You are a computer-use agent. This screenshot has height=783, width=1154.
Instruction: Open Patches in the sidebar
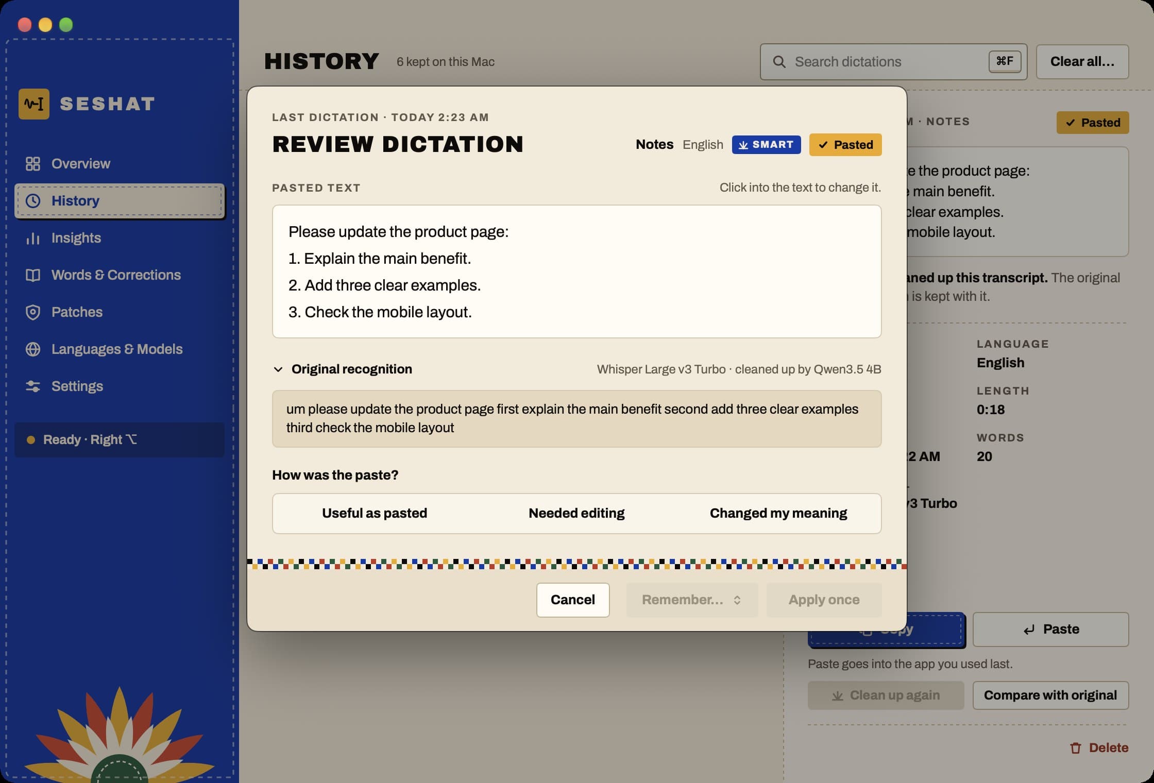[120, 312]
